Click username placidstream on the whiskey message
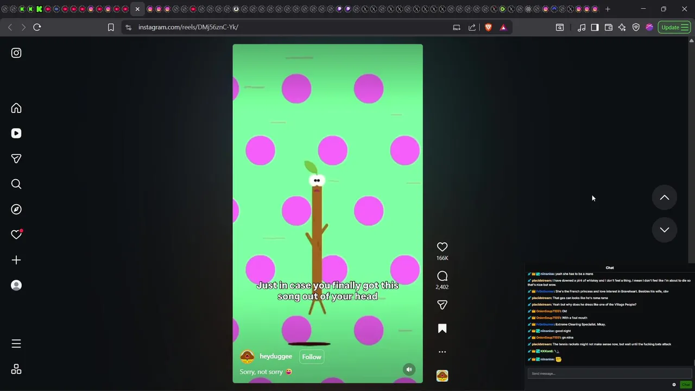 coord(542,280)
